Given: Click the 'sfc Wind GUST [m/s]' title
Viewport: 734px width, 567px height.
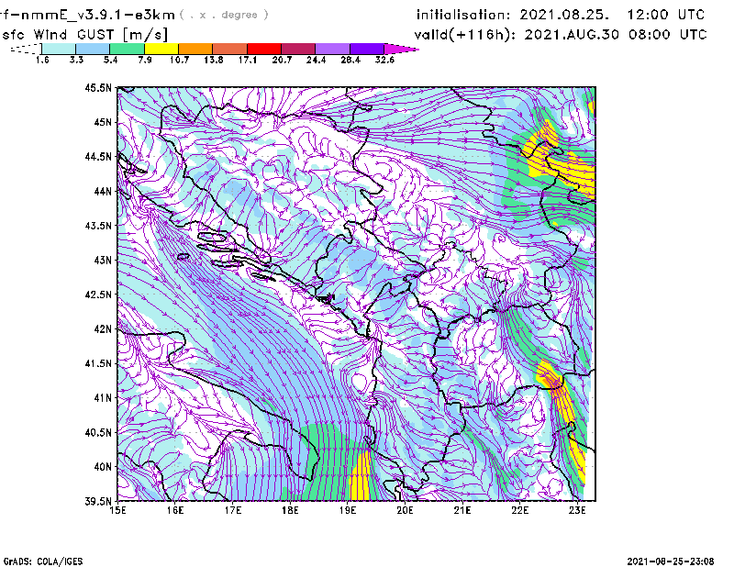Looking at the screenshot, I should coord(84,35).
